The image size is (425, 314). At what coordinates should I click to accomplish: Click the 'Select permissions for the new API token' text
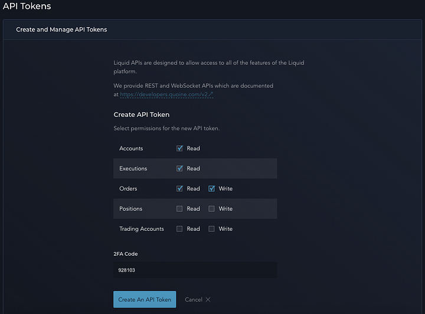(x=166, y=129)
